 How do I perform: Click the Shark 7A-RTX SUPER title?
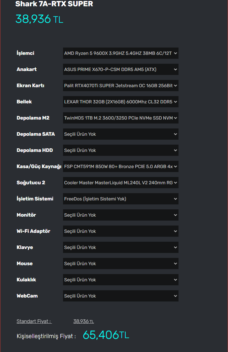coord(54,4)
